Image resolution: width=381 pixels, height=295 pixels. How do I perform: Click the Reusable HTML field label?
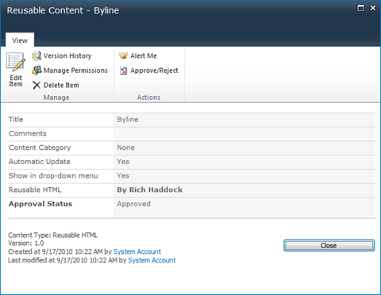coord(35,190)
